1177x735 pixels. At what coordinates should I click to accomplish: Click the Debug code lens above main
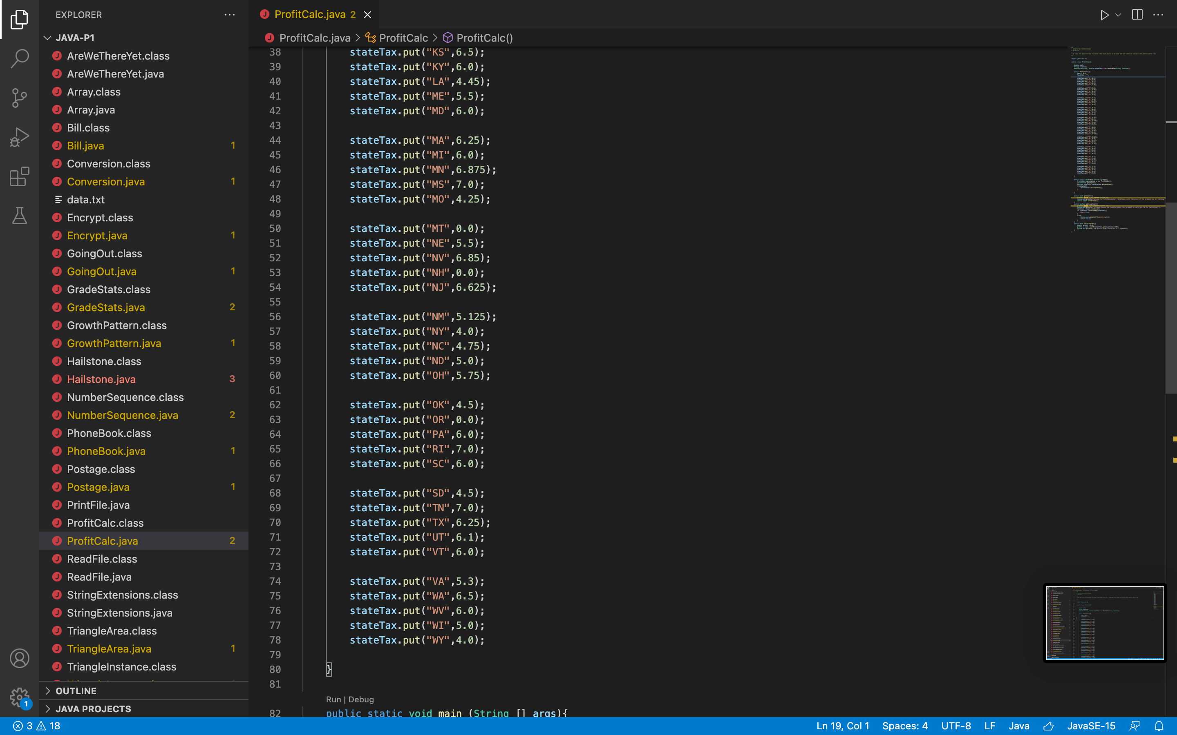point(361,699)
